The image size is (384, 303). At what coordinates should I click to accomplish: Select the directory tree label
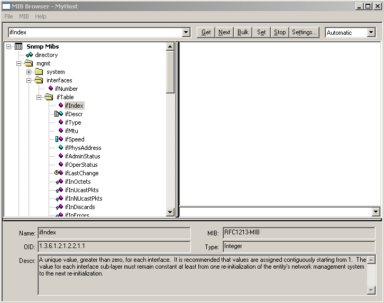pyautogui.click(x=47, y=55)
